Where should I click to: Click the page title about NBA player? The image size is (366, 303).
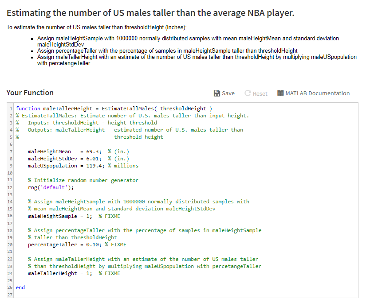(150, 13)
